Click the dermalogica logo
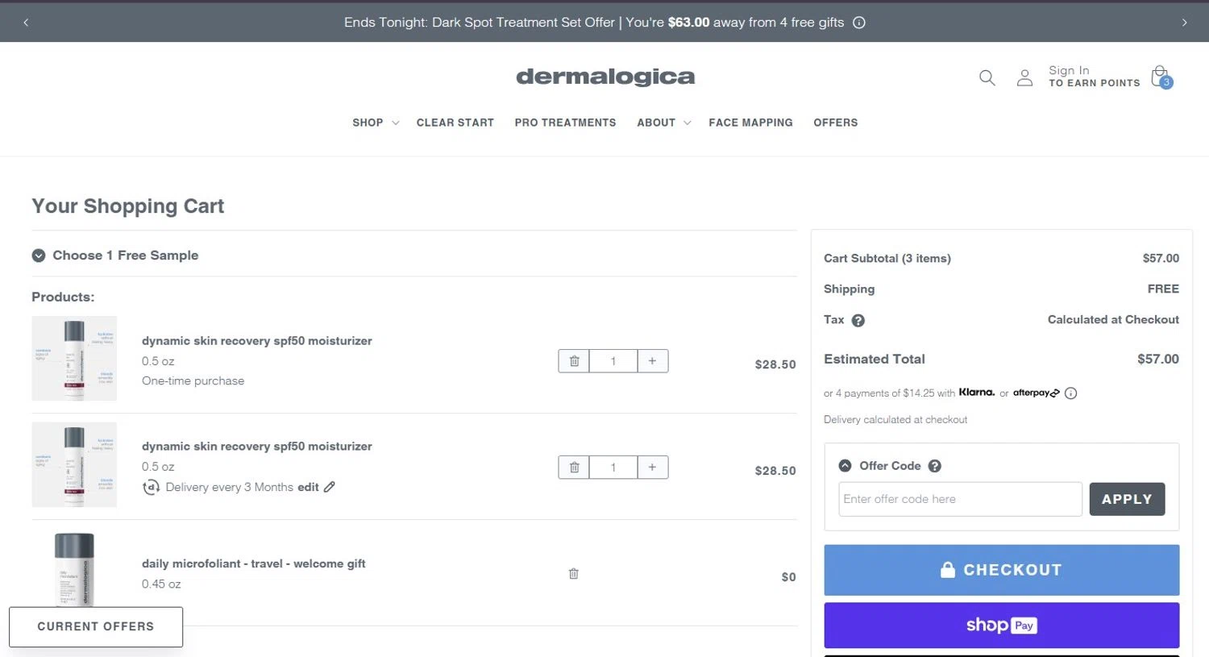The image size is (1209, 657). click(605, 77)
